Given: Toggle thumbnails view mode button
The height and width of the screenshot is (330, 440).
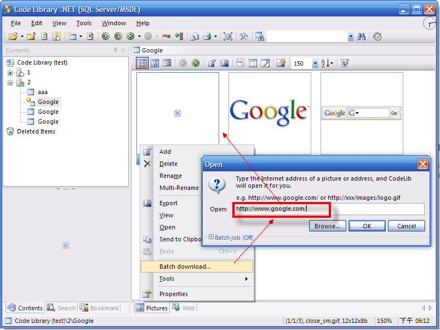Looking at the screenshot, I should (x=142, y=63).
